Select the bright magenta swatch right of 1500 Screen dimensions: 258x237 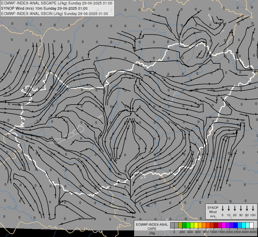[224, 225]
